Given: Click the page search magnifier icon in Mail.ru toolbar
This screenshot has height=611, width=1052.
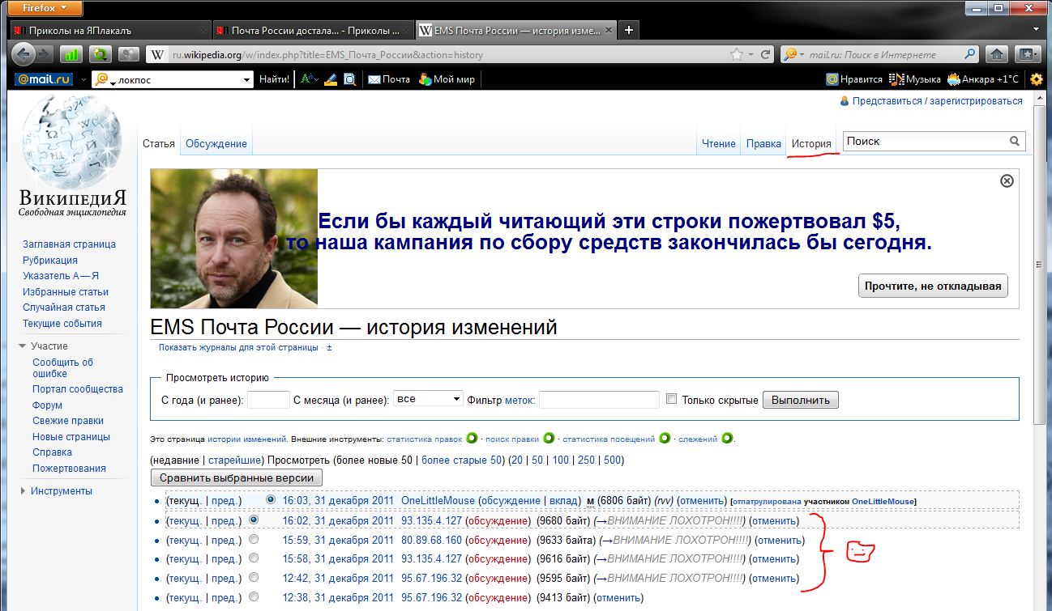Looking at the screenshot, I should click(350, 79).
